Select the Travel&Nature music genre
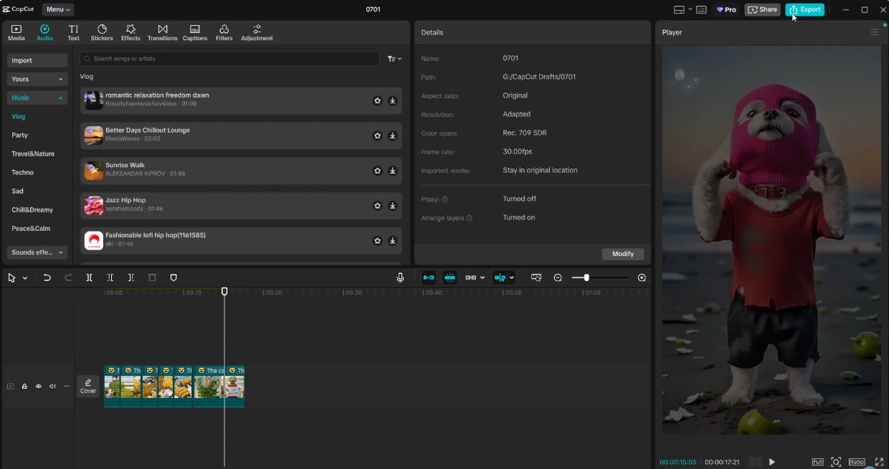The height and width of the screenshot is (469, 889). [x=33, y=153]
